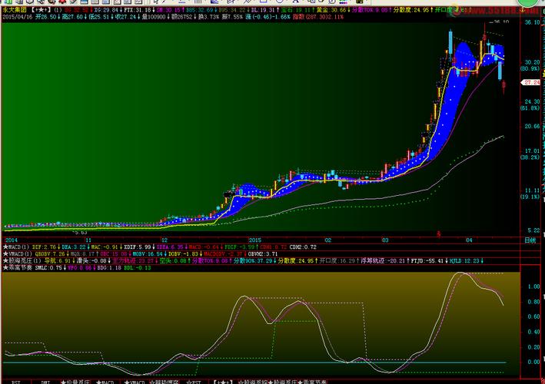This screenshot has height=384, width=545.
Task: Click the 5.63 lowest price label on chart
Action: click(x=80, y=233)
